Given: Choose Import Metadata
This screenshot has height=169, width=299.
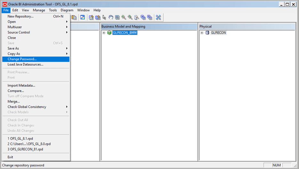Looking at the screenshot, I should [x=36, y=85].
